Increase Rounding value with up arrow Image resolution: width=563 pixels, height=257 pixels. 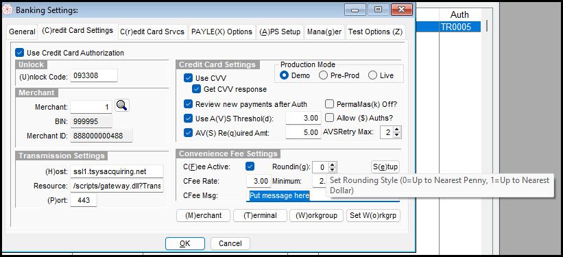click(x=333, y=164)
